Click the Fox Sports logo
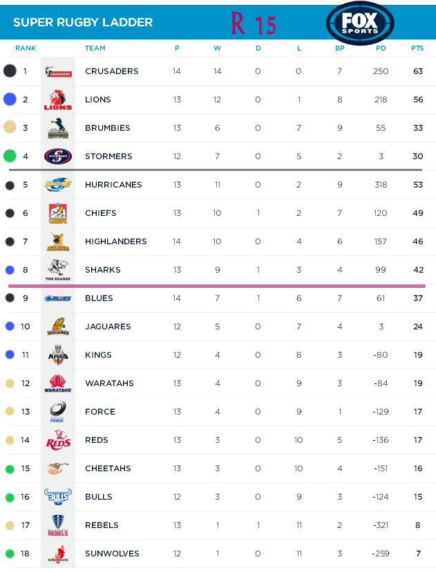 (360, 24)
